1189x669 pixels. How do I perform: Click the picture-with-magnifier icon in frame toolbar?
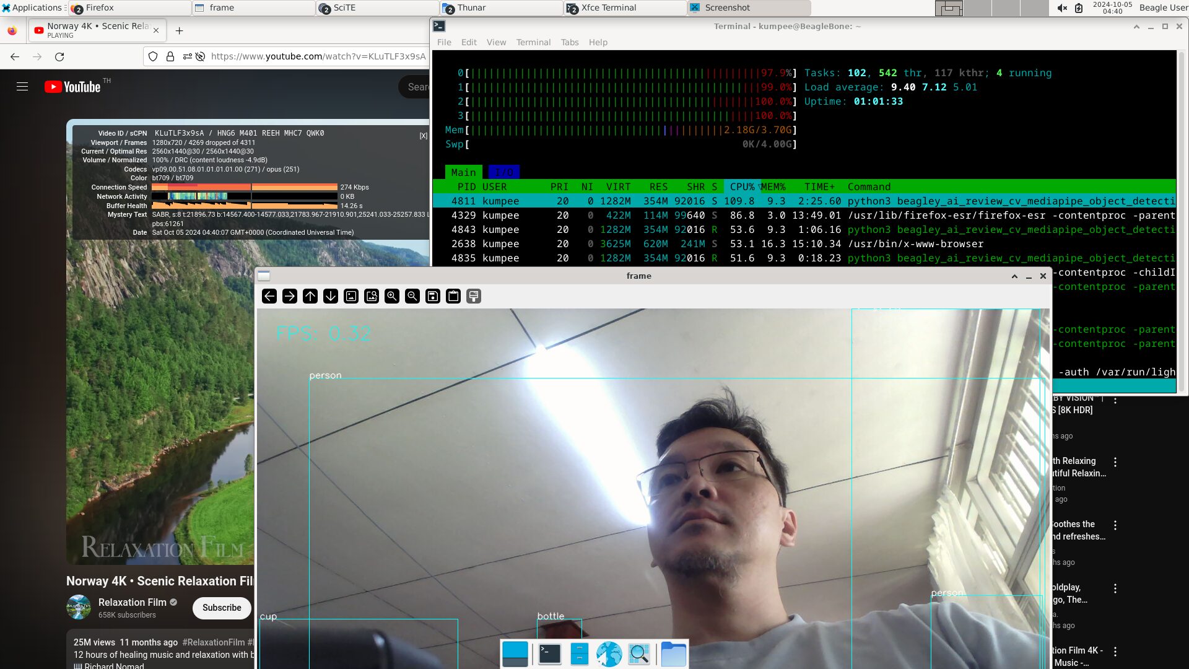pyautogui.click(x=372, y=296)
